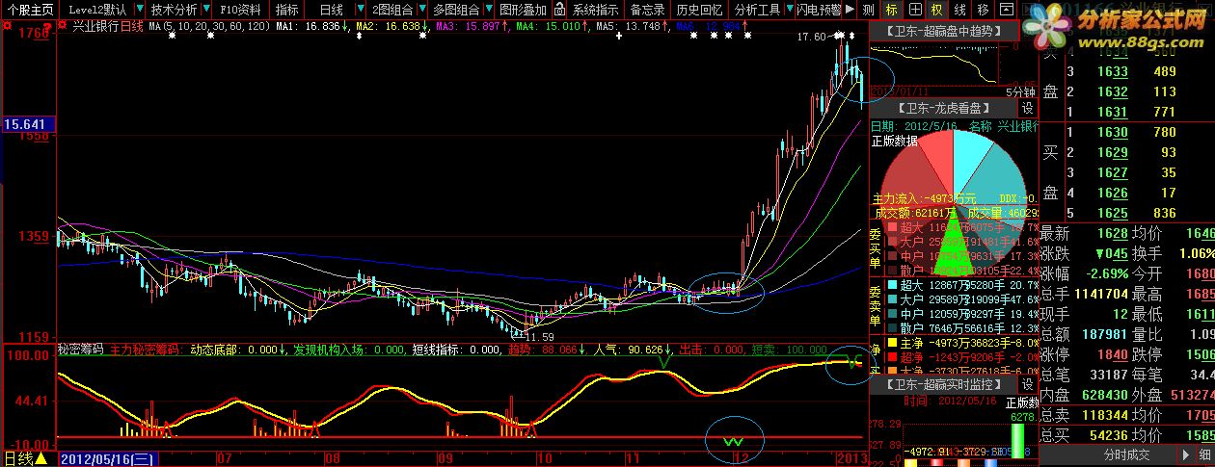Select the 技术分析 menu
The height and width of the screenshot is (467, 1215).
pyautogui.click(x=174, y=10)
